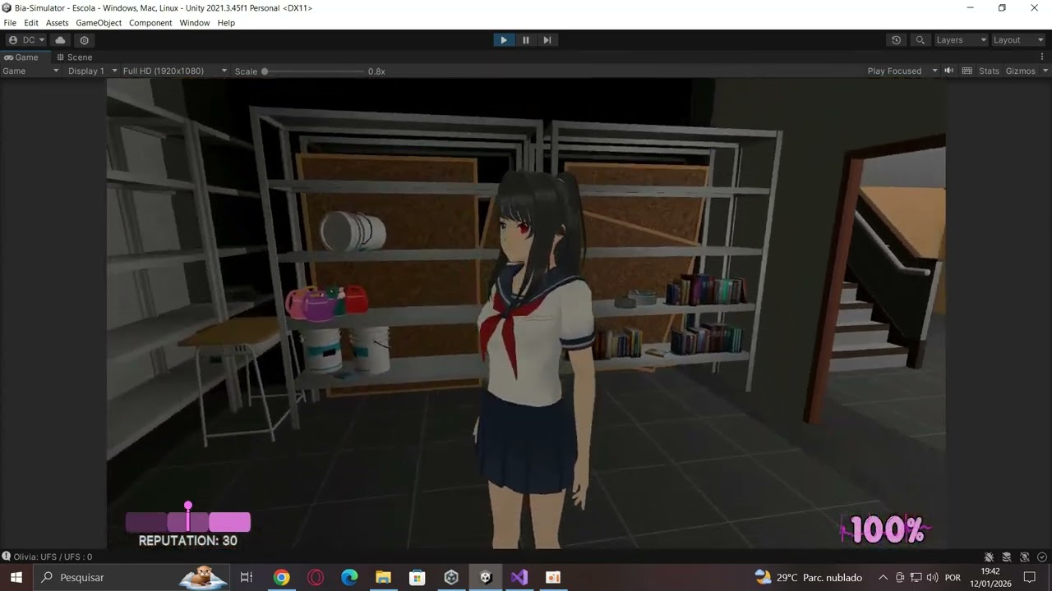
Task: Expand the Layout dropdown
Action: (1017, 40)
